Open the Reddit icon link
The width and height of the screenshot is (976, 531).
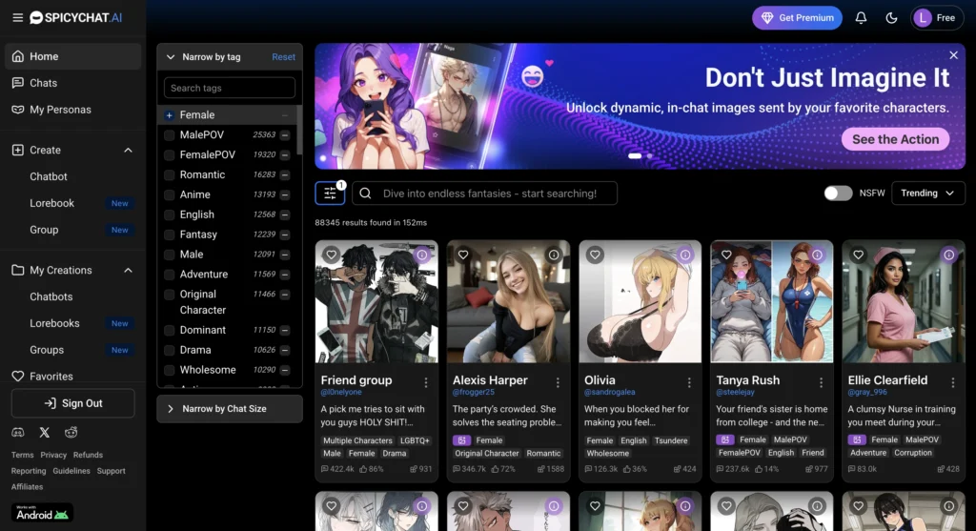(71, 432)
